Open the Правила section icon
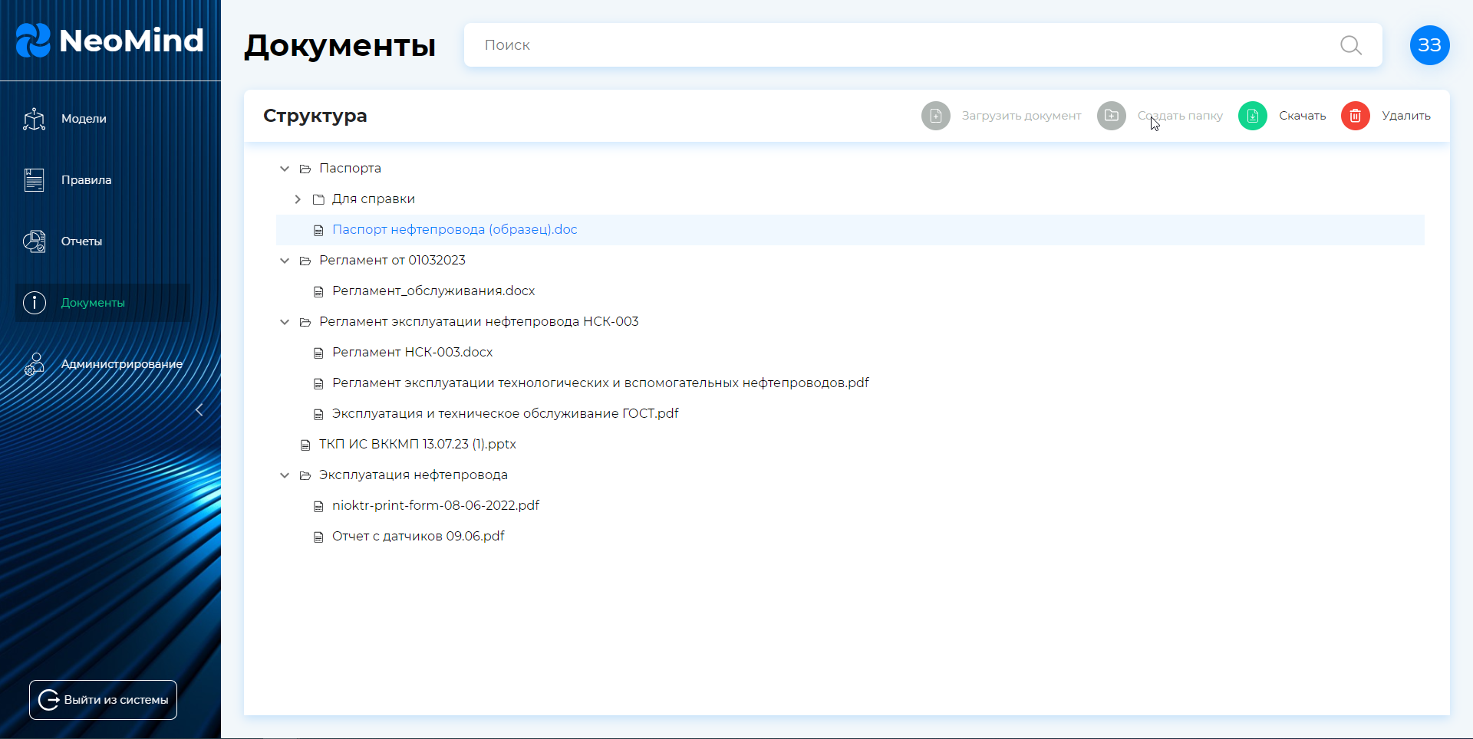 coord(35,180)
